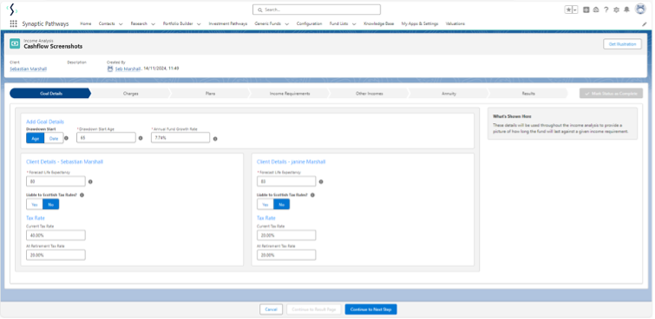655x319 pixels.
Task: Expand the Contacts menu chevron
Action: point(121,24)
